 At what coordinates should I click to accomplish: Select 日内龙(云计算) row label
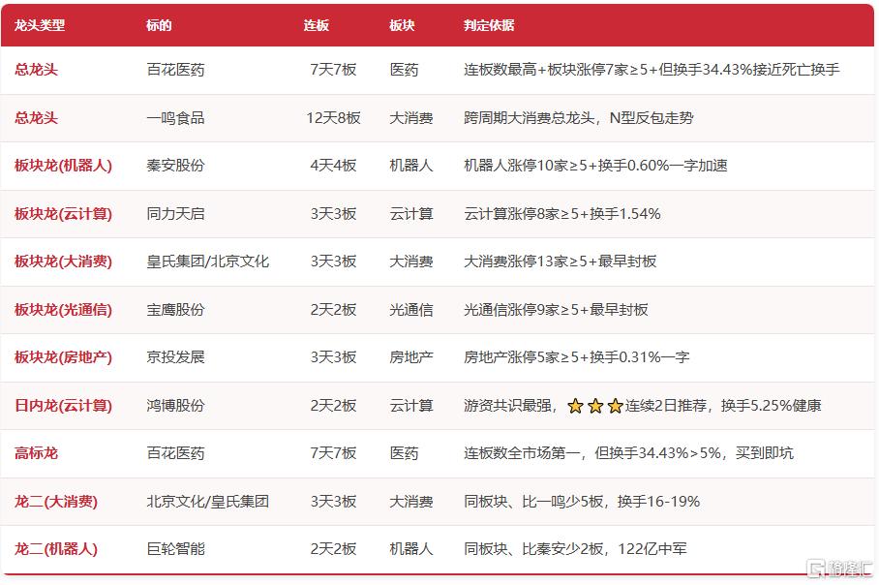pos(63,406)
